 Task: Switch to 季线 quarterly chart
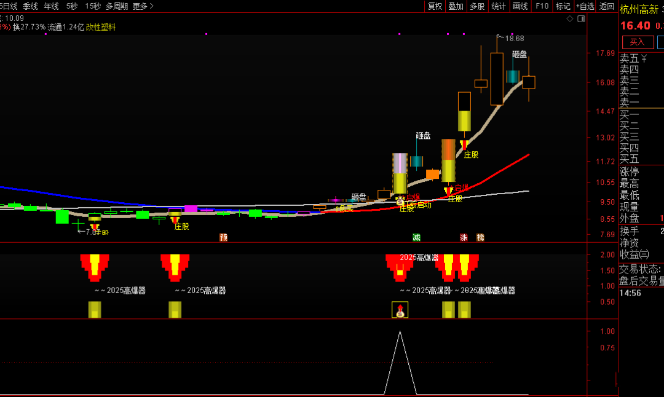point(30,6)
